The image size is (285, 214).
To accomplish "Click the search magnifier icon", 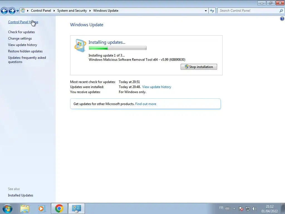I will 281,11.
